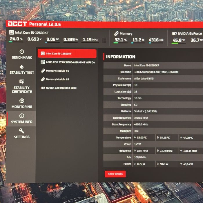Click the Code name value Alder Lake-S 640
This screenshot has height=203, width=203.
(144, 79)
